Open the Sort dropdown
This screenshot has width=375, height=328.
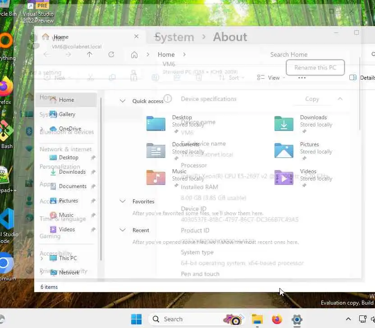tap(232, 77)
